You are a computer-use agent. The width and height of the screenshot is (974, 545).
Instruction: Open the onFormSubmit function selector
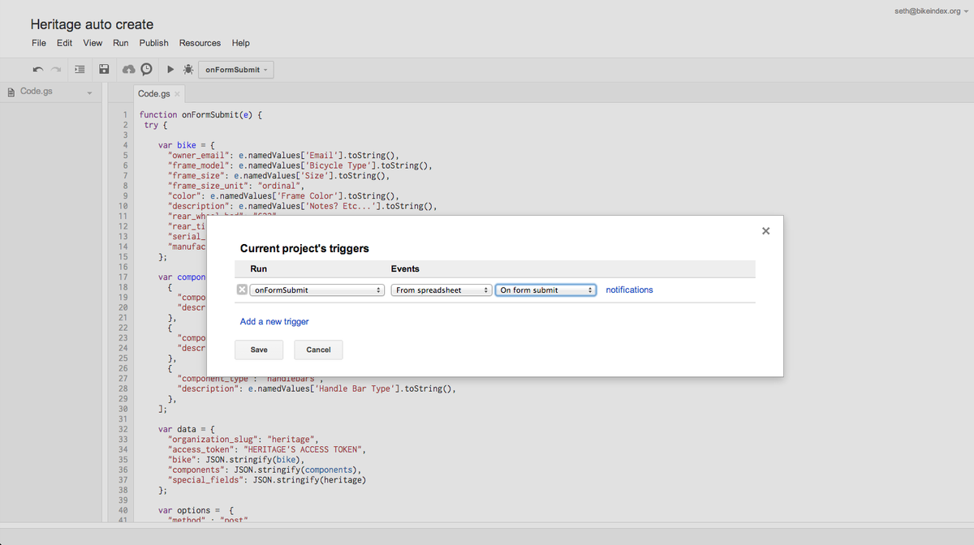click(317, 289)
